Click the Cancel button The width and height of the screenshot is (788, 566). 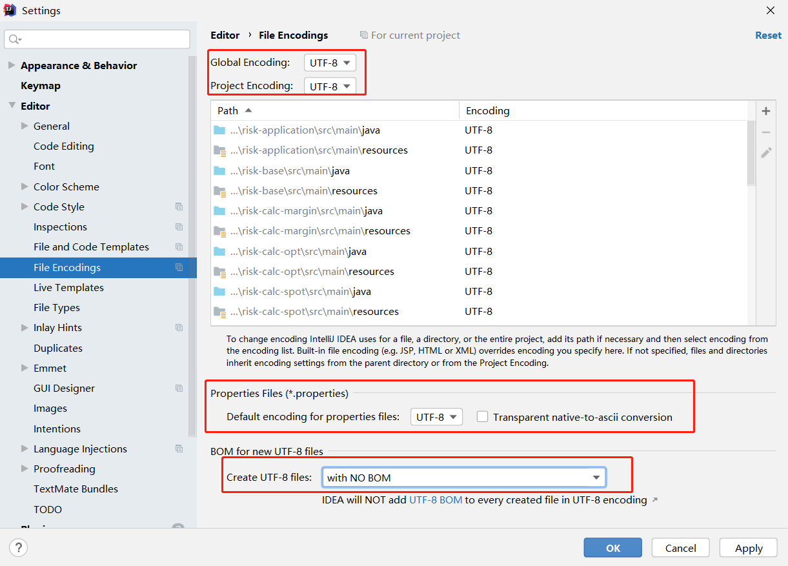[x=681, y=548]
